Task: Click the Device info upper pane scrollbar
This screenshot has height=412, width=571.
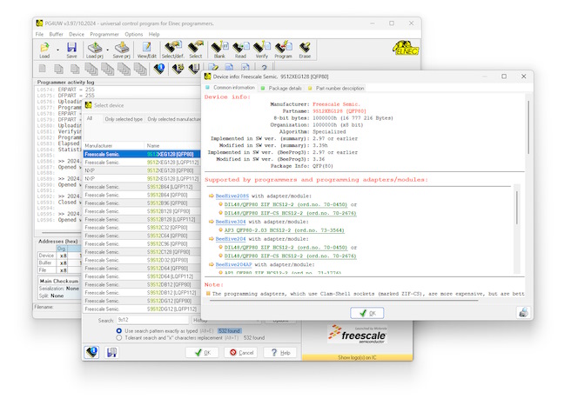Action: coord(528,127)
